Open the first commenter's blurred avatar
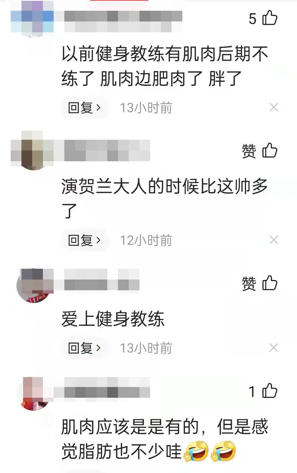The width and height of the screenshot is (297, 473). click(32, 17)
